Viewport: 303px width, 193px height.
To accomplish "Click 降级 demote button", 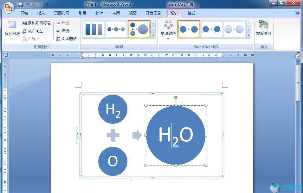I will coord(63,31).
